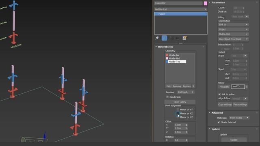This screenshot has width=260, height=146.
Task: Open the Materials From nodes dropdown
Action: tap(239, 118)
